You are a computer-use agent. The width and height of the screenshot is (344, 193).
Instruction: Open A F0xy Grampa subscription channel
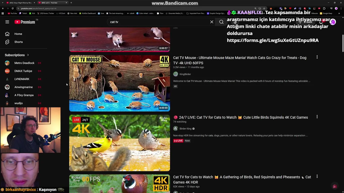[24, 95]
